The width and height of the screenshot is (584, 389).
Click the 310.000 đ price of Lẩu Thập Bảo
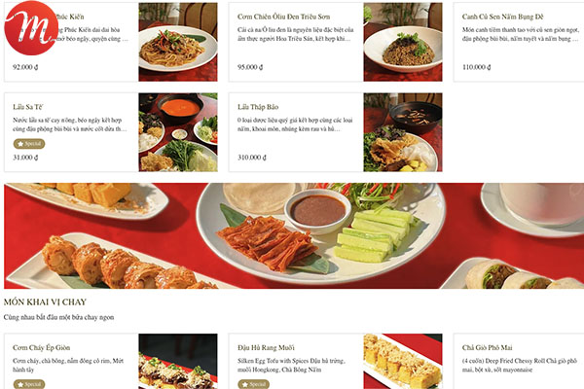[252, 158]
